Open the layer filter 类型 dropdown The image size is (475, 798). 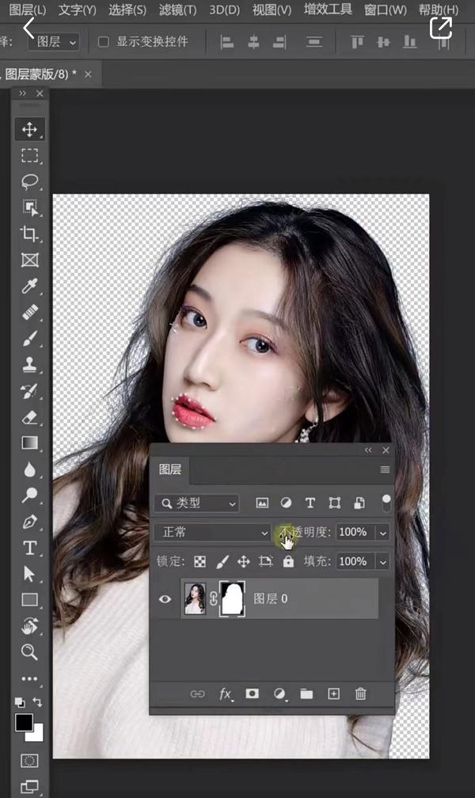click(197, 503)
